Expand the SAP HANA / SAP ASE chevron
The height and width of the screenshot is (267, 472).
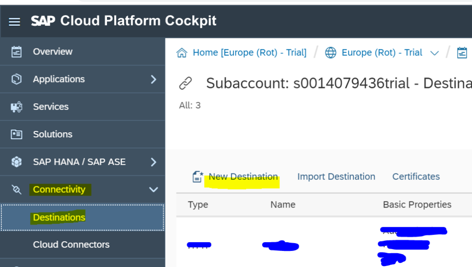point(153,162)
